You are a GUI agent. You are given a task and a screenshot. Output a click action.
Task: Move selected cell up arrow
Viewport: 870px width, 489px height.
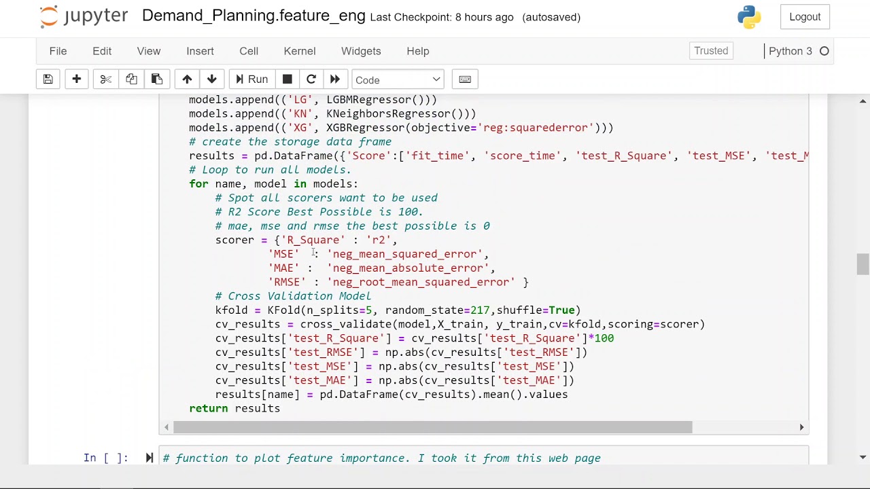(x=187, y=79)
